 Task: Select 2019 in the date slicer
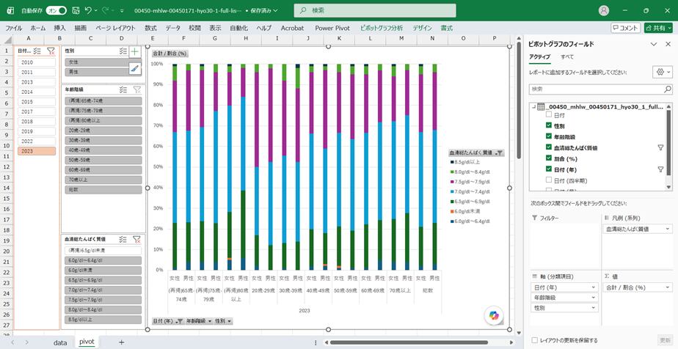[37, 131]
